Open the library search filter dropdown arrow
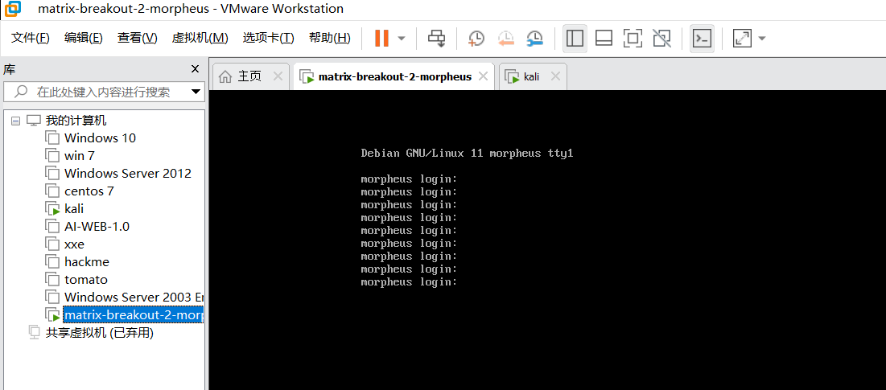 click(196, 92)
